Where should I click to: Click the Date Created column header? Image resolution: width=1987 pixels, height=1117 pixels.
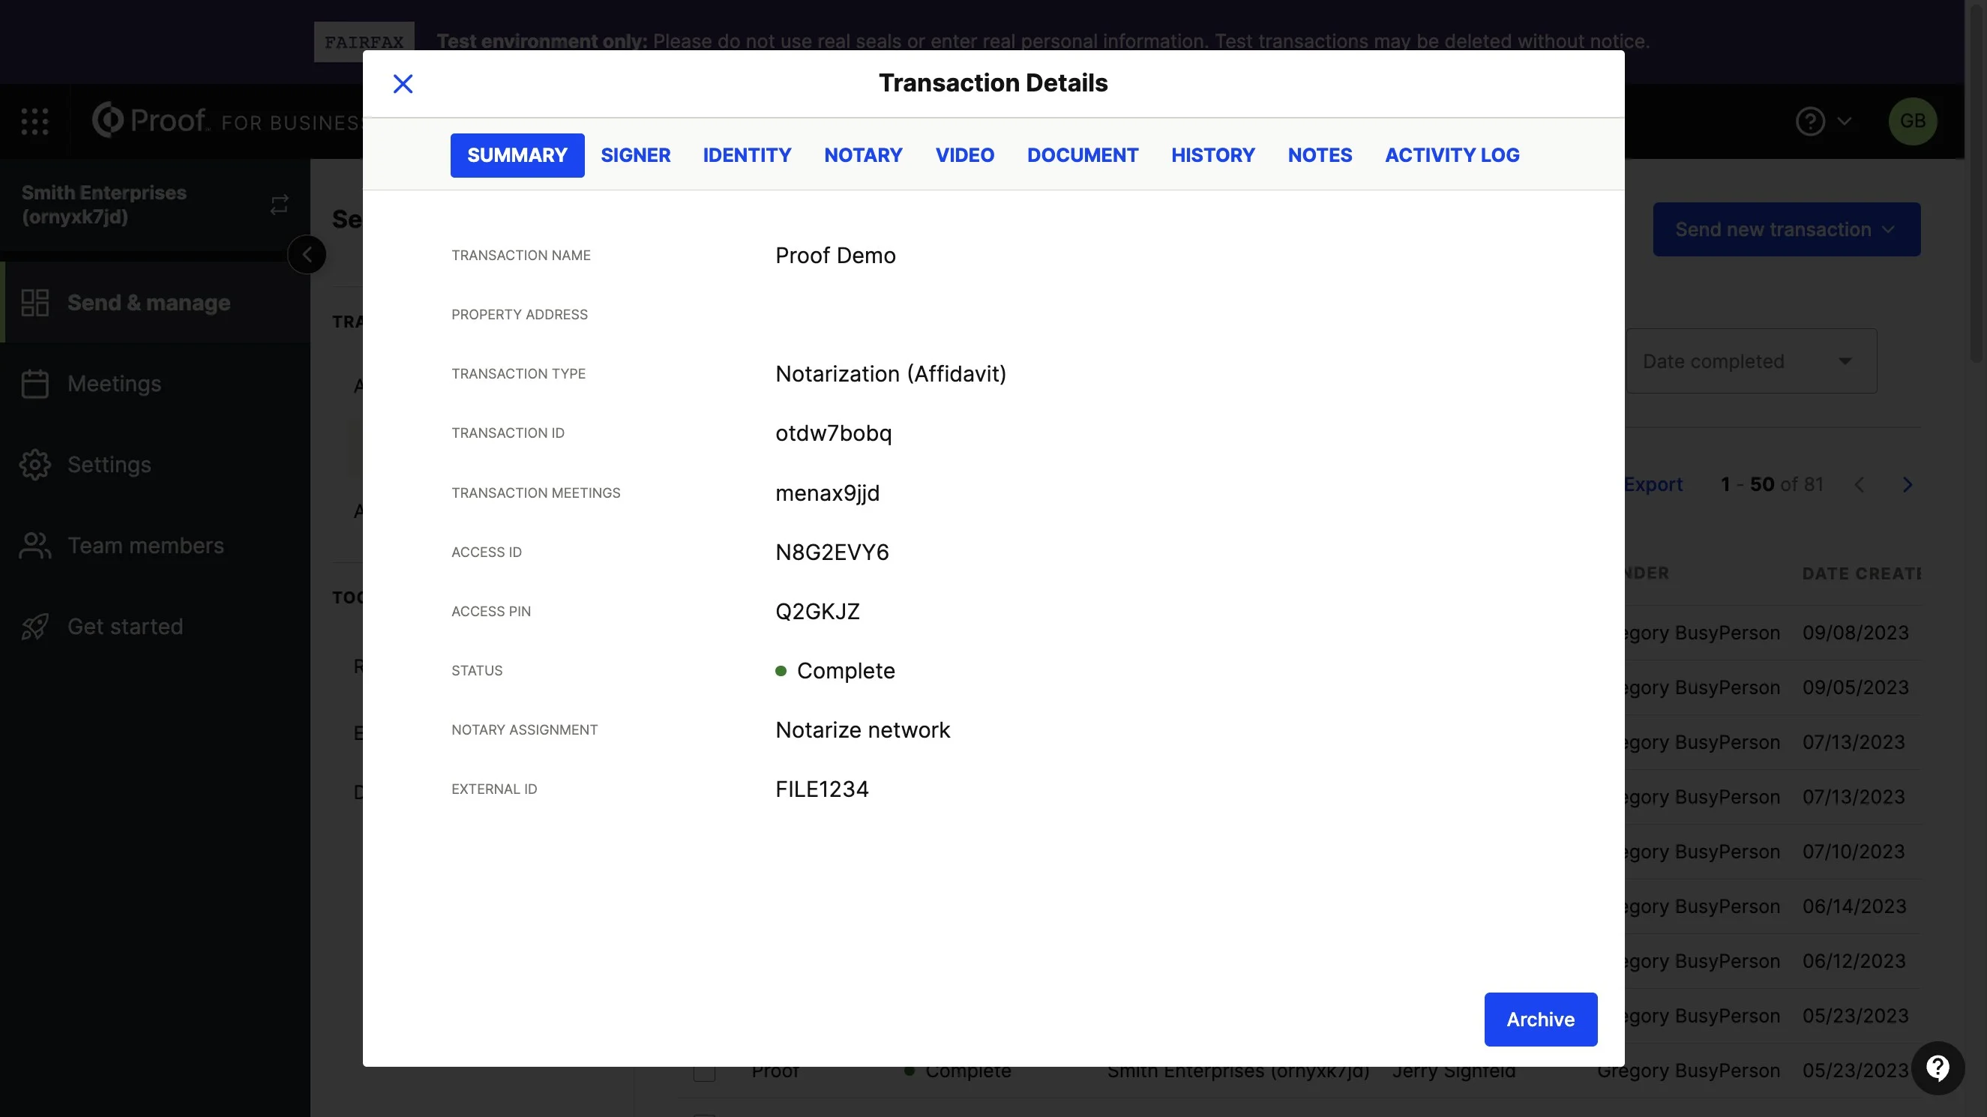1860,573
